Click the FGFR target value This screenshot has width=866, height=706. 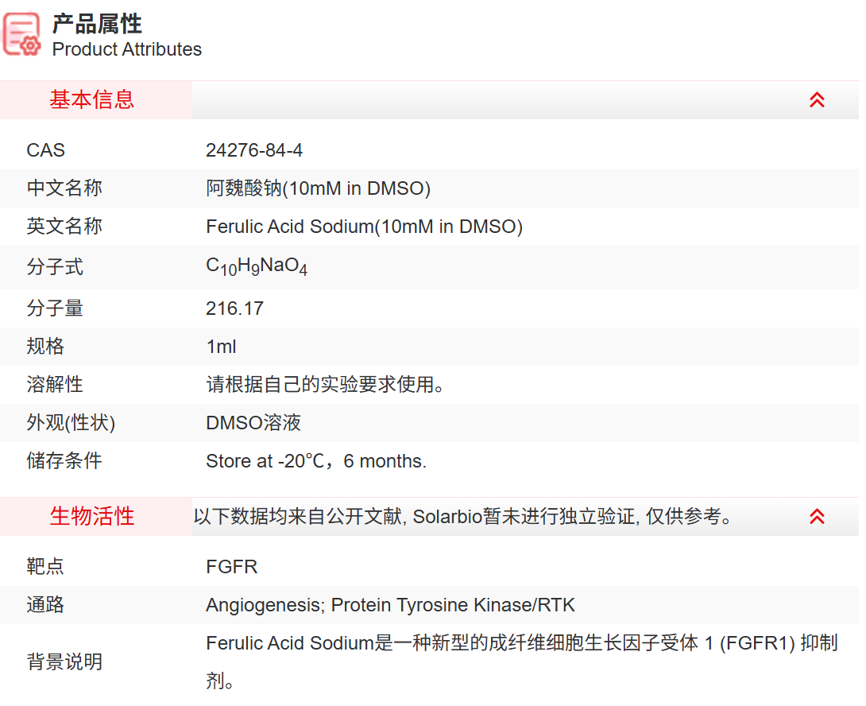(x=231, y=567)
